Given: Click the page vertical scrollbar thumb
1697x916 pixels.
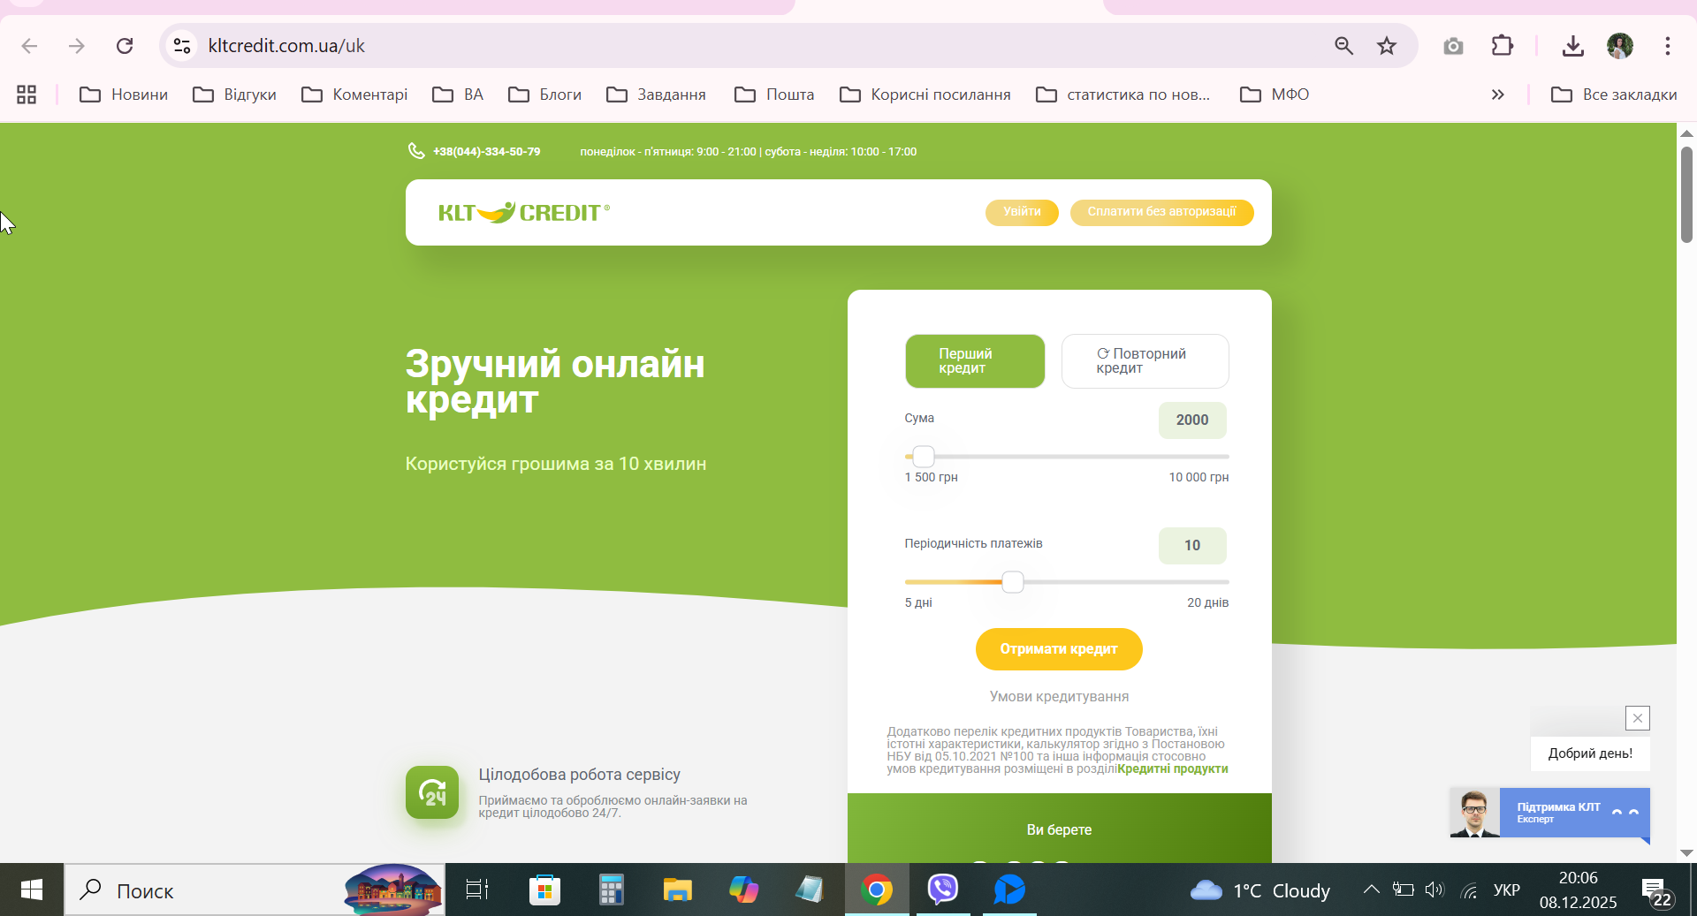Looking at the screenshot, I should click(1686, 194).
